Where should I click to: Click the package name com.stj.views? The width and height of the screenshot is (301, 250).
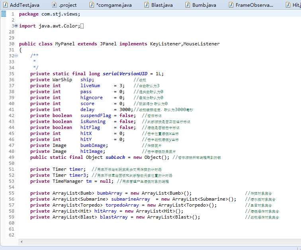59,14
